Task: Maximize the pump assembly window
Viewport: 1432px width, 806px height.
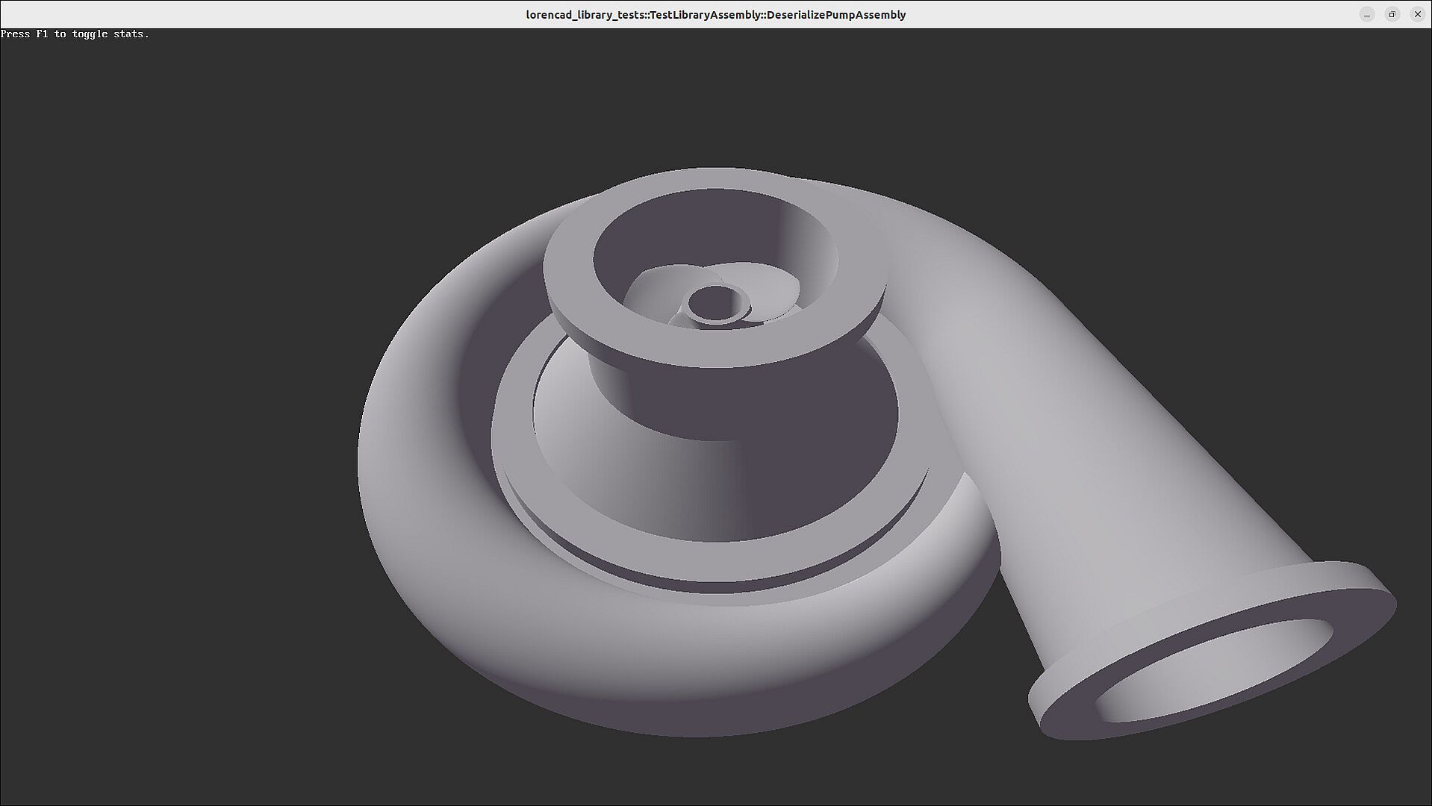Action: 1392,14
